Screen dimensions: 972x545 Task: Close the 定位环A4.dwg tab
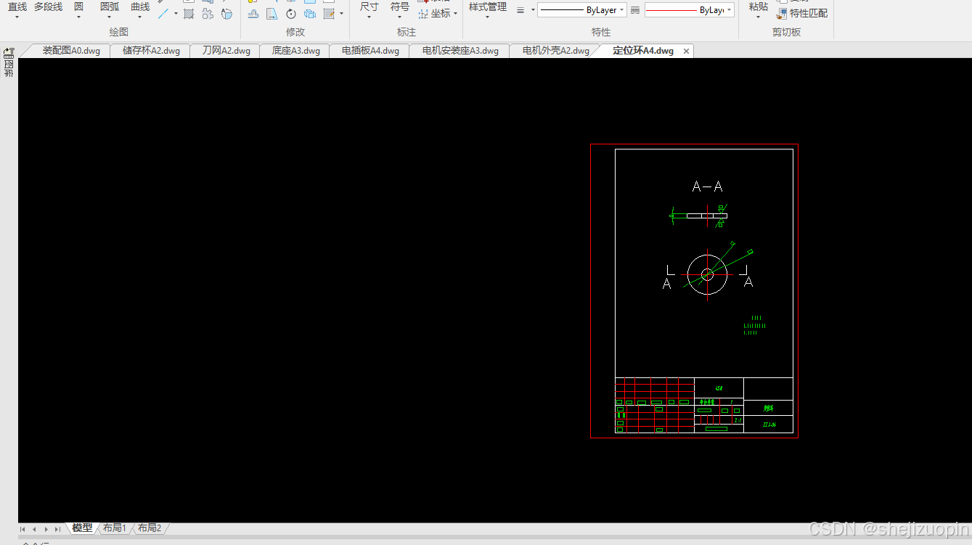click(x=686, y=51)
